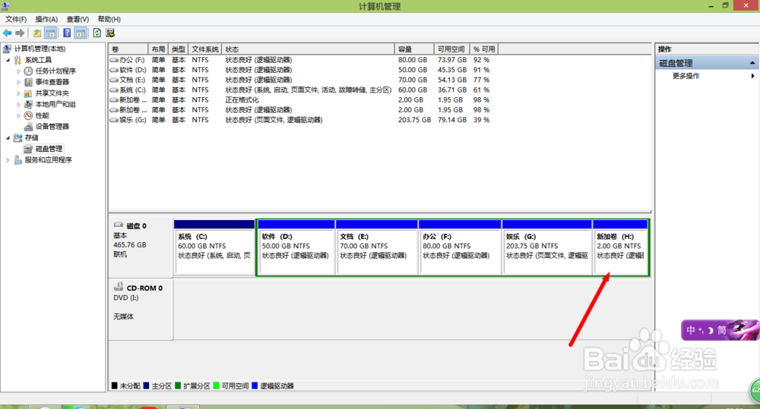
Task: Expand the 服务和应用程序 node arrow
Action: 8,160
